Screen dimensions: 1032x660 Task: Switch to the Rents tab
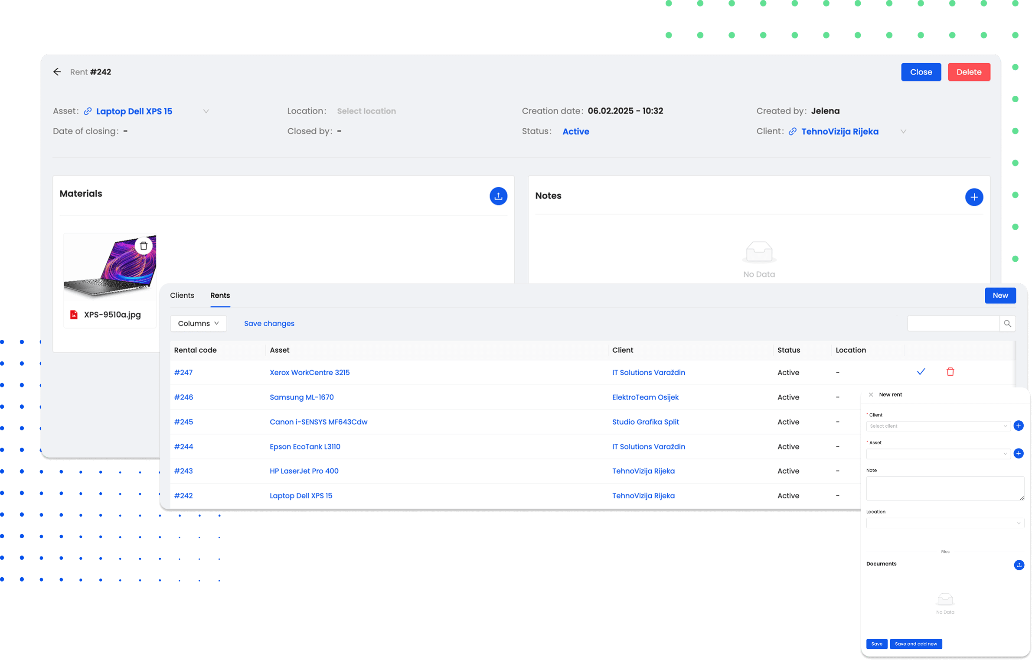(x=220, y=295)
